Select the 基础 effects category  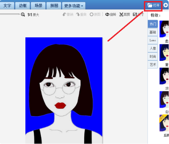click(x=153, y=32)
